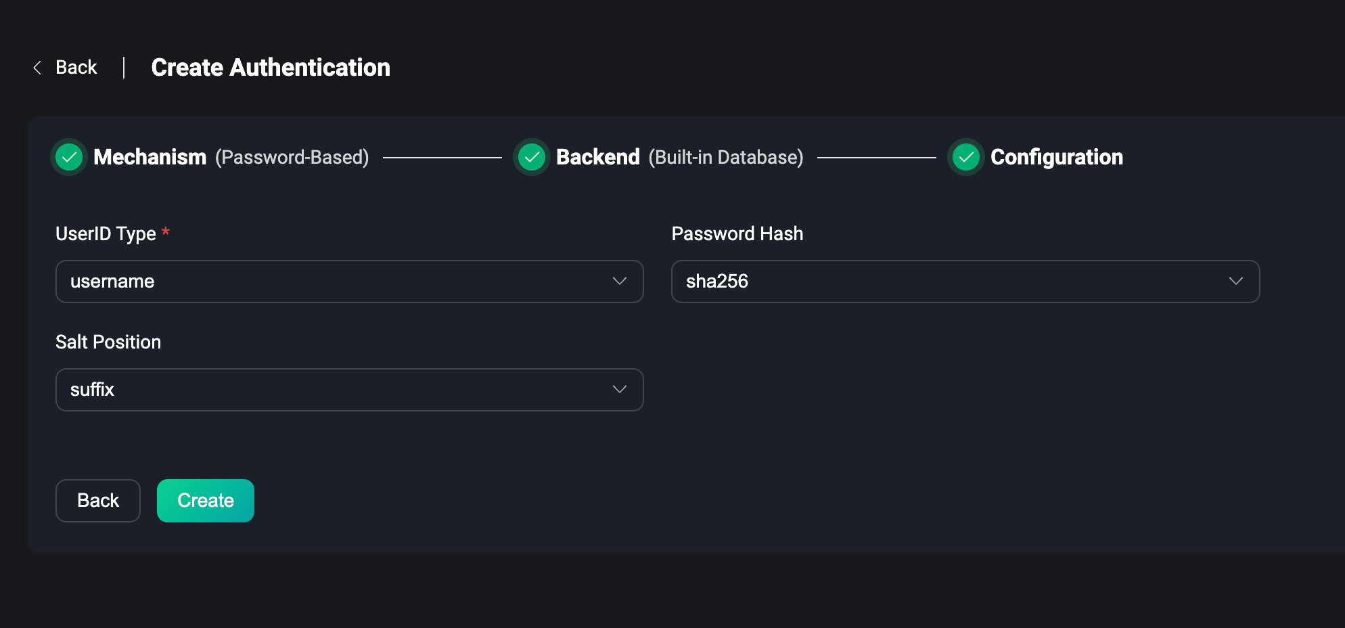
Task: Expand Salt Position dropdown arrow
Action: (619, 389)
